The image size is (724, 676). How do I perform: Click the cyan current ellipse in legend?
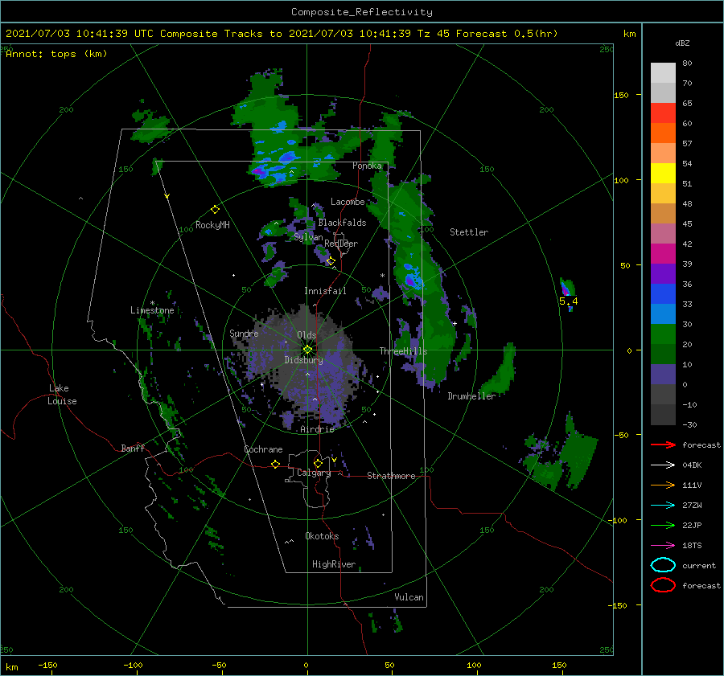pyautogui.click(x=663, y=565)
